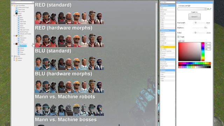Collapse the Half-Life 2 tree node
Viewport: 224px width, 126px height.
point(14,36)
